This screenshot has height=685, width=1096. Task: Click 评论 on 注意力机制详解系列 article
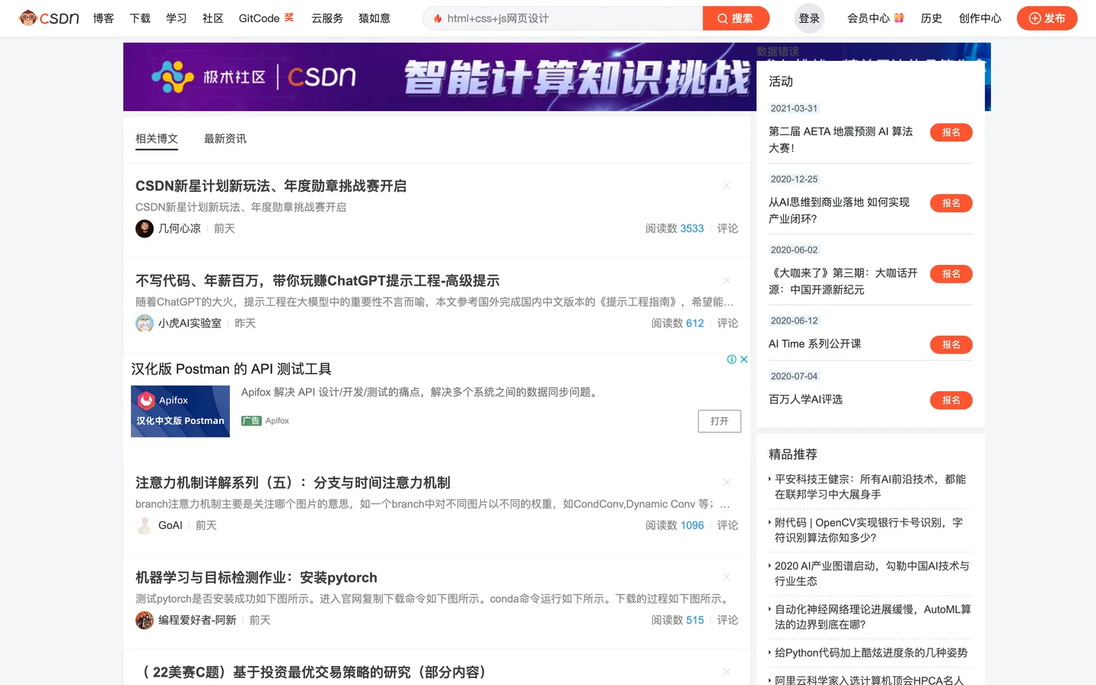728,525
